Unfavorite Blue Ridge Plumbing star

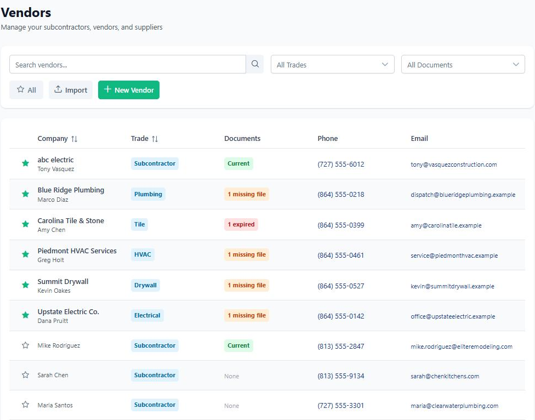(25, 194)
